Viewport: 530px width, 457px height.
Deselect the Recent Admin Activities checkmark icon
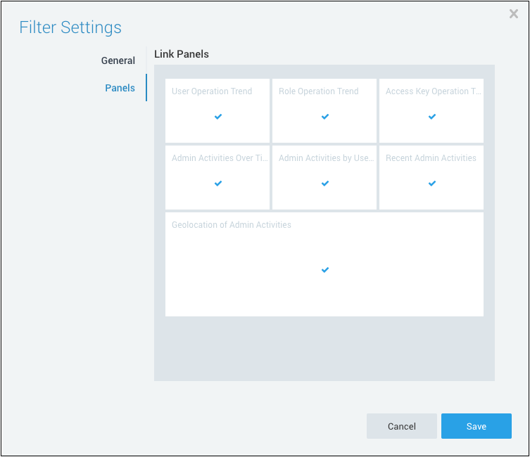[432, 184]
